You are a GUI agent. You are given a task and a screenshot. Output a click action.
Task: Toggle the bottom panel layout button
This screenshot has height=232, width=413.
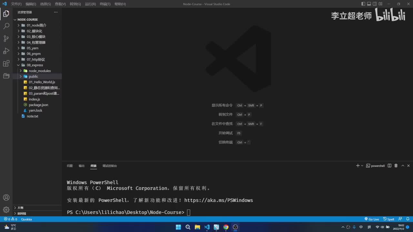tap(369, 4)
